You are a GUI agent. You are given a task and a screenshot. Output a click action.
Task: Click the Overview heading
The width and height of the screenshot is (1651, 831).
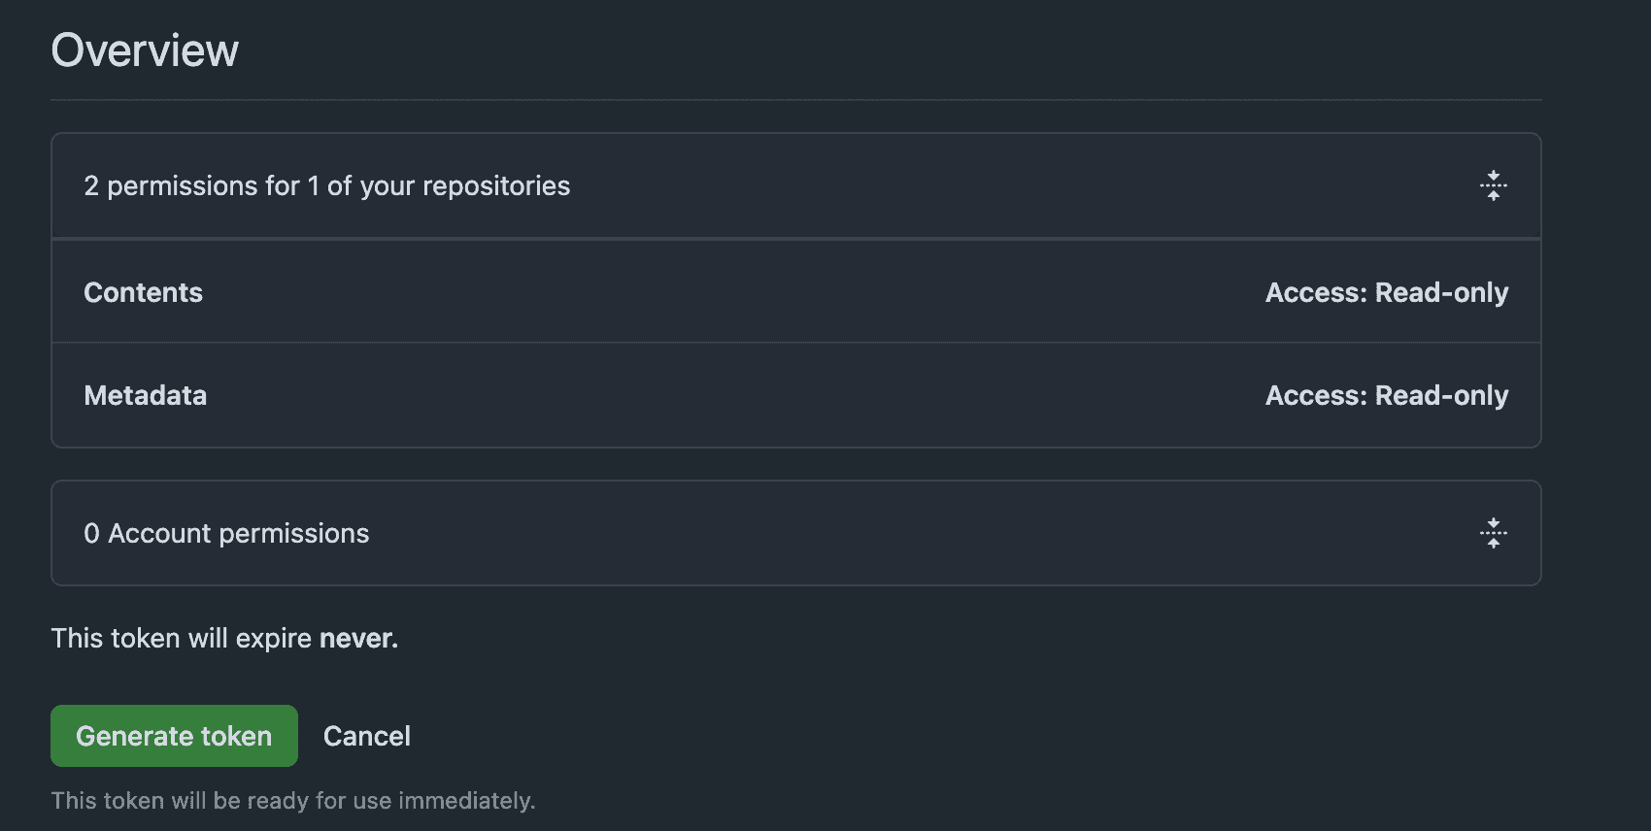point(146,50)
